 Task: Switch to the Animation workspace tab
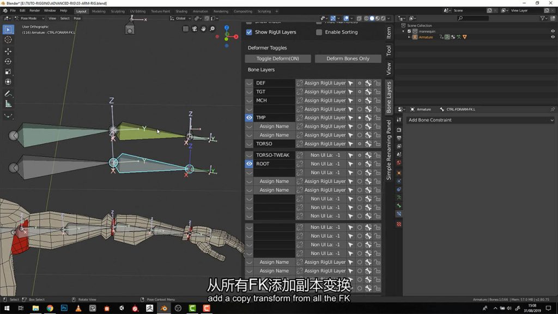click(201, 11)
